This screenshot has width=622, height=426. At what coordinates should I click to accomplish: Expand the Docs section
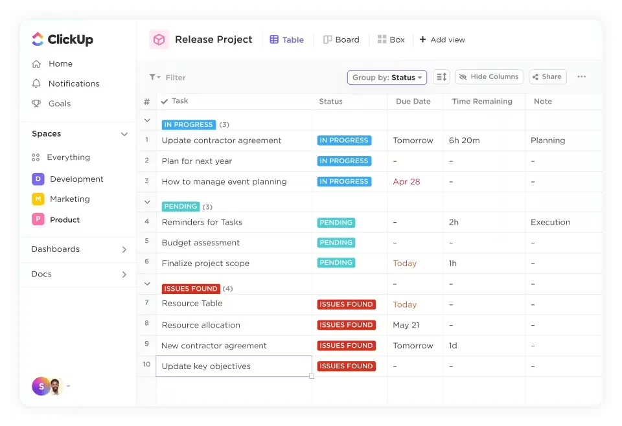(x=124, y=275)
